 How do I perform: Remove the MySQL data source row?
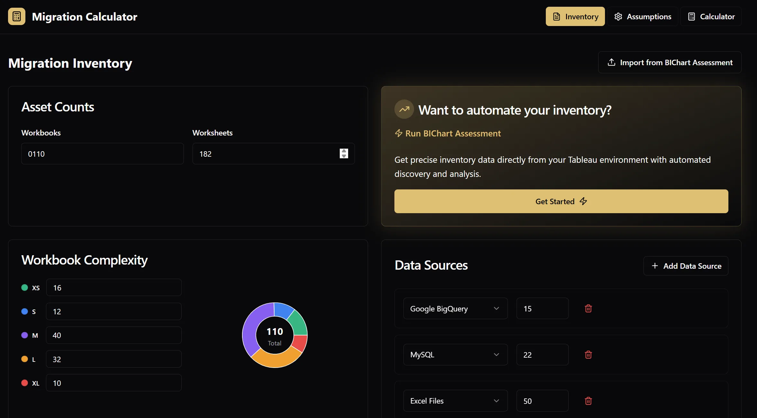pyautogui.click(x=588, y=355)
